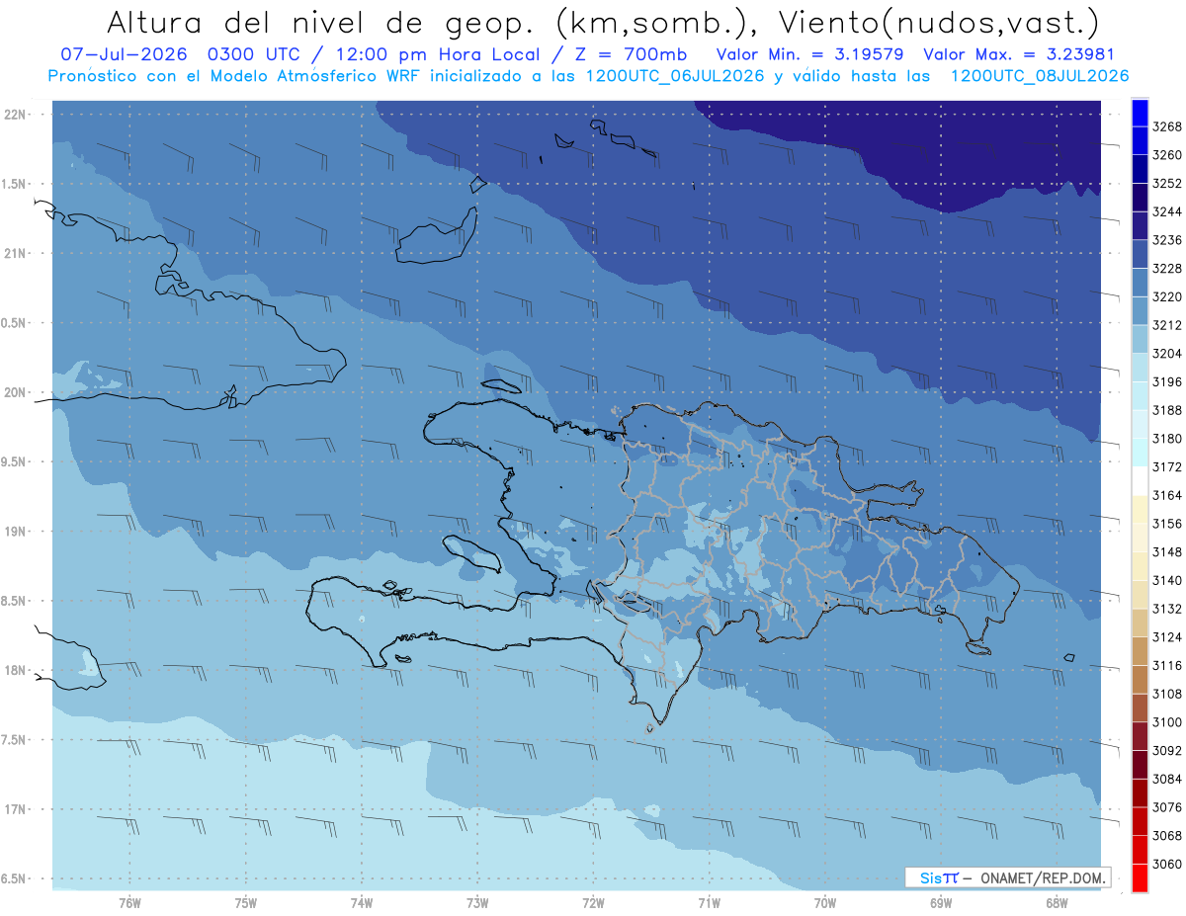Click the '3164' color scale value

pyautogui.click(x=1166, y=495)
